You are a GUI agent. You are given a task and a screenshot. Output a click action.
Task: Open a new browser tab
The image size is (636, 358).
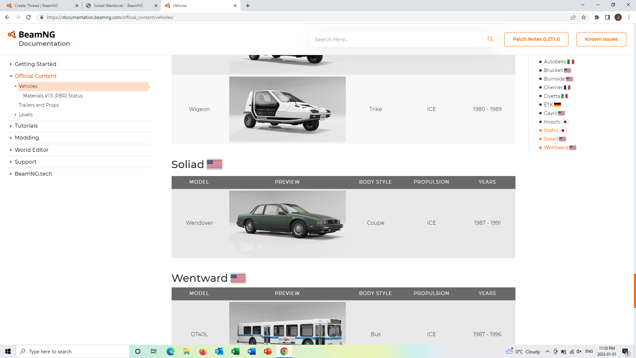tap(248, 6)
